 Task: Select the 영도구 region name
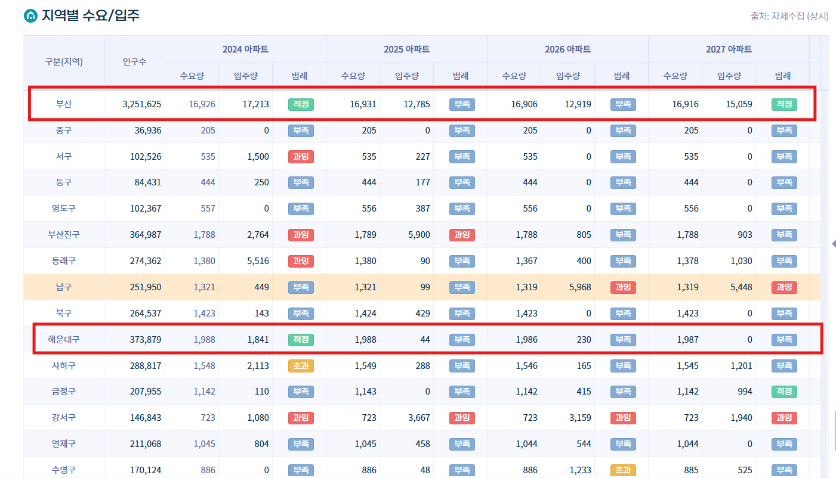(64, 209)
